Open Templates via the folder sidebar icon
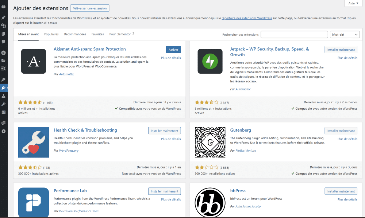Image resolution: width=365 pixels, height=218 pixels. (4, 61)
